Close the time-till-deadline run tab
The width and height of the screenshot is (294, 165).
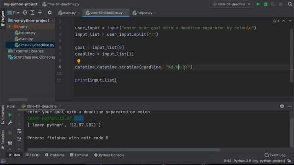[60, 106]
